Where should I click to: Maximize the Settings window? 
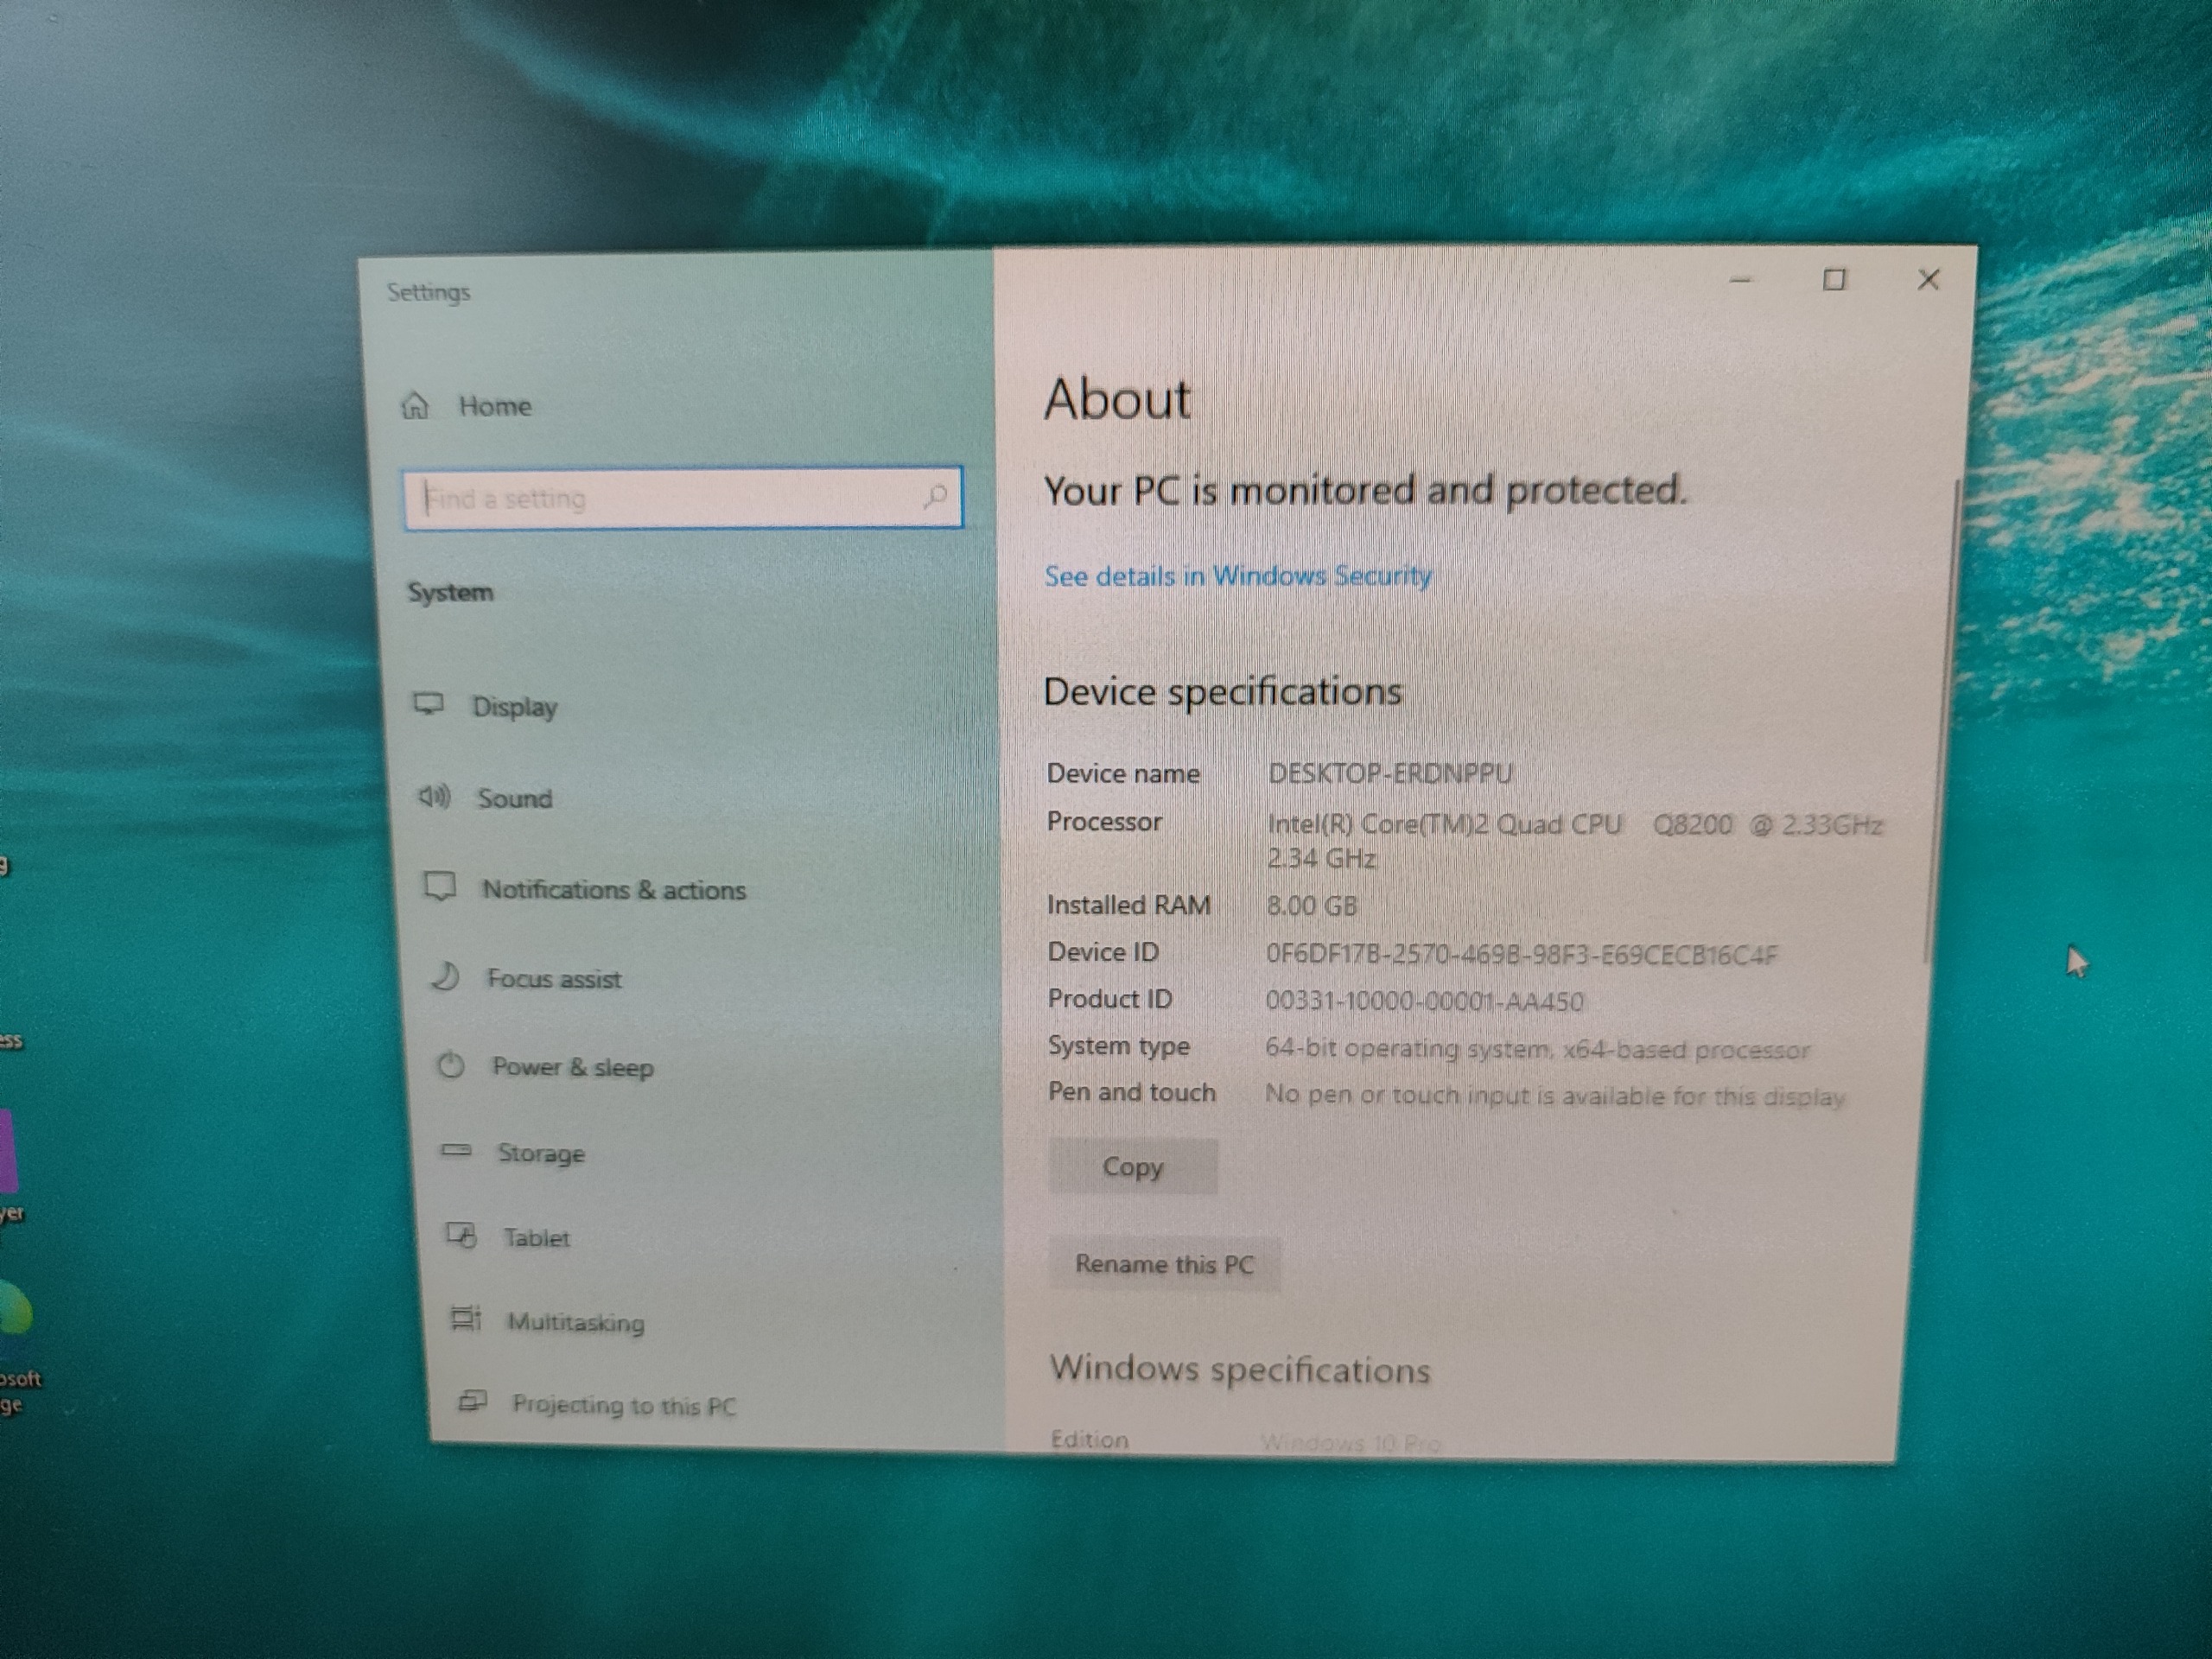[1834, 280]
